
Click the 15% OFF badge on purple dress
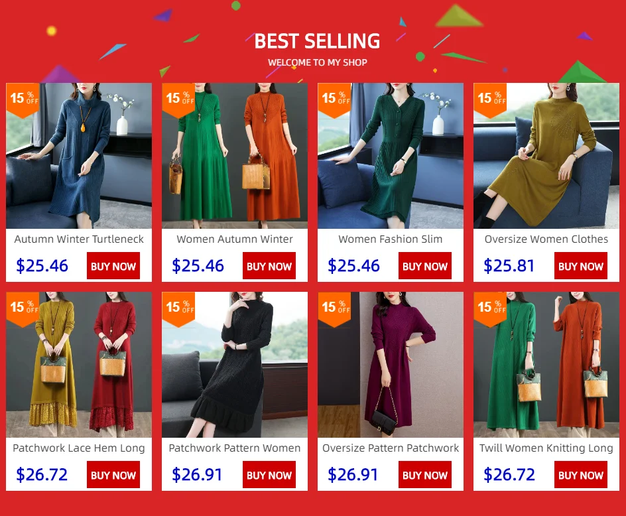(x=334, y=308)
